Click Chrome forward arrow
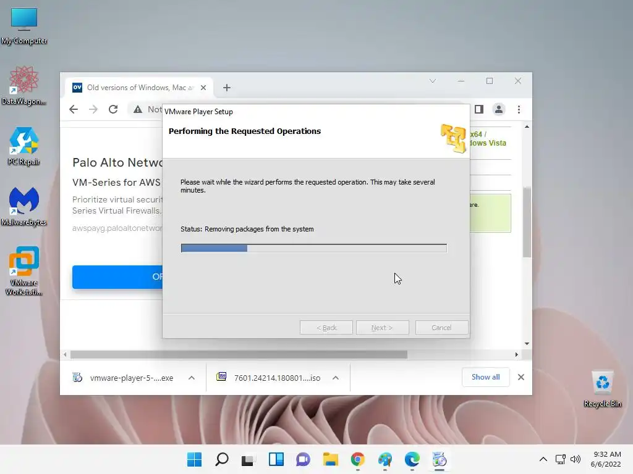This screenshot has width=633, height=474. (93, 109)
